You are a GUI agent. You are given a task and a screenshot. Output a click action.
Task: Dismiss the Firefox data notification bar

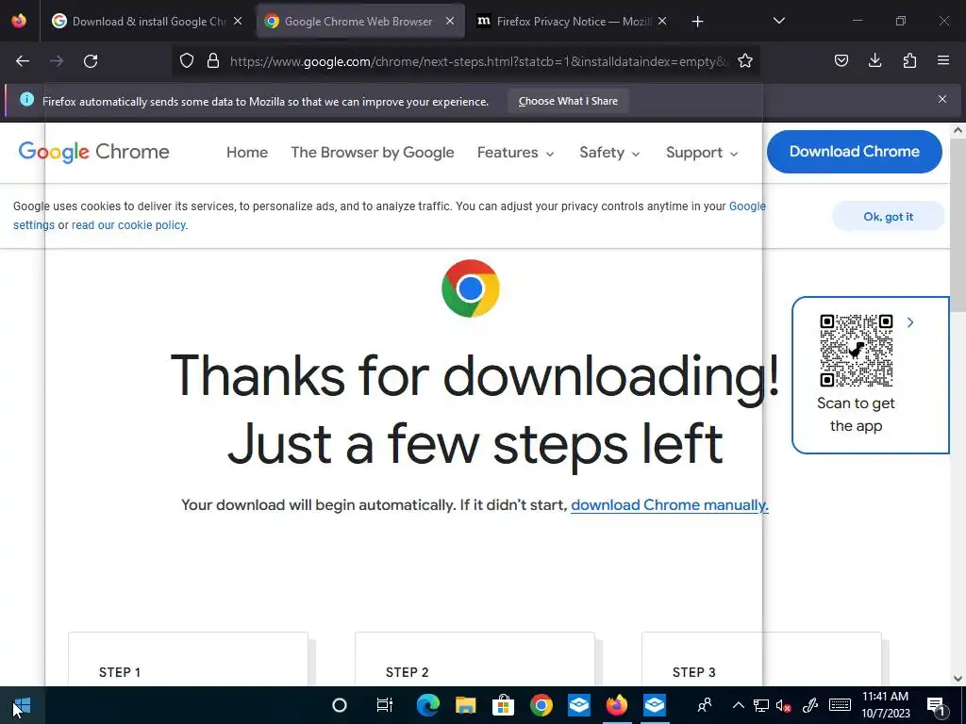pyautogui.click(x=942, y=99)
